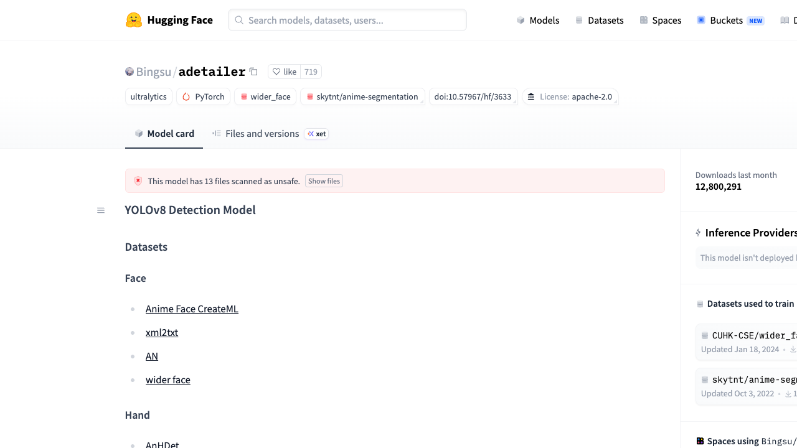Open Buckets in the top navigation
This screenshot has width=797, height=448.
tap(730, 20)
